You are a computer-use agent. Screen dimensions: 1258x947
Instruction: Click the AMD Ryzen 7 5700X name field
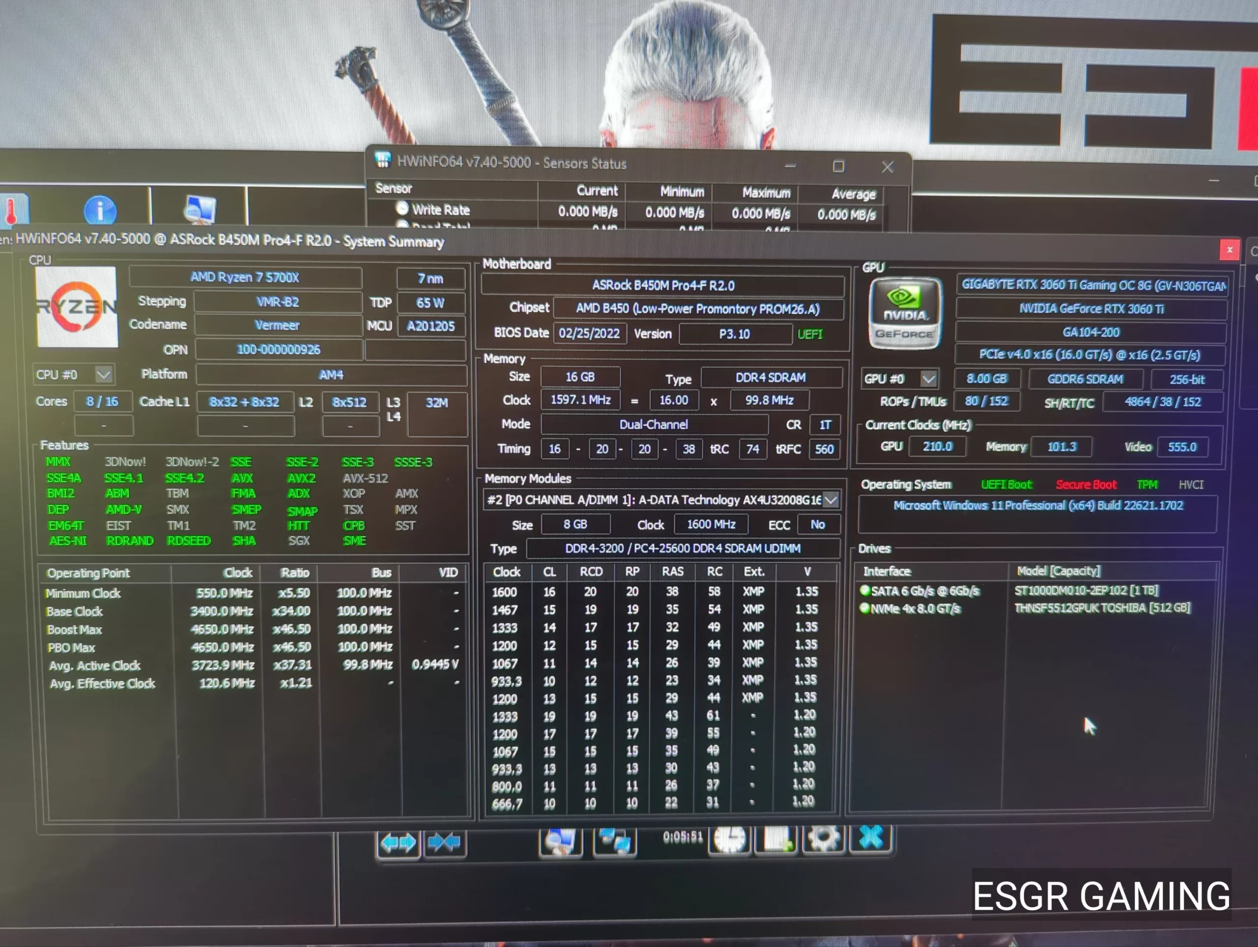[x=245, y=278]
